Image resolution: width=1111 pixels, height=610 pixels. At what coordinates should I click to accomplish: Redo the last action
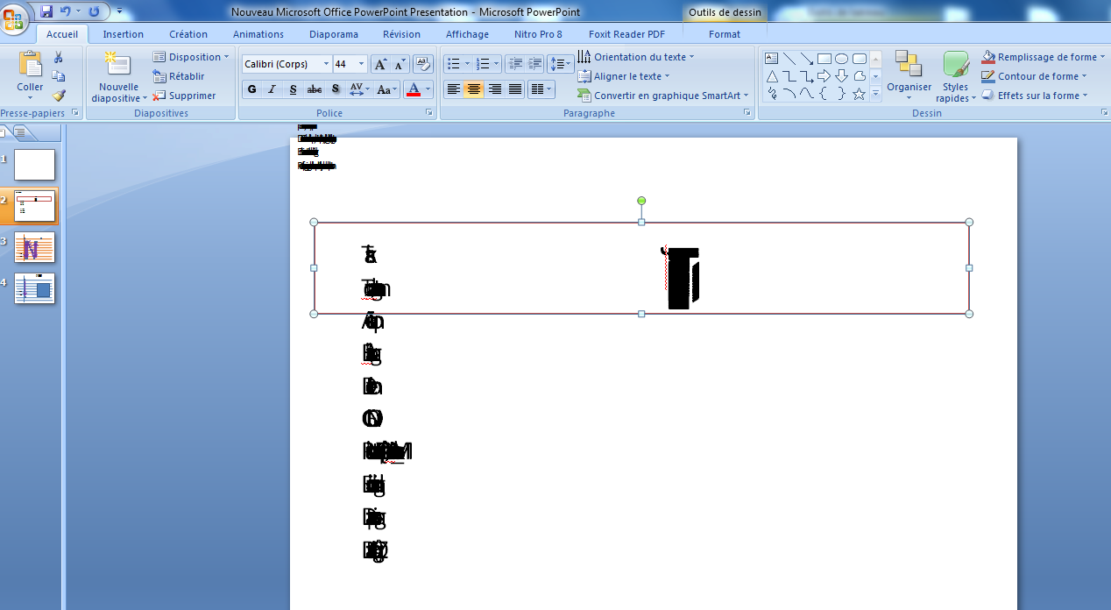point(94,11)
